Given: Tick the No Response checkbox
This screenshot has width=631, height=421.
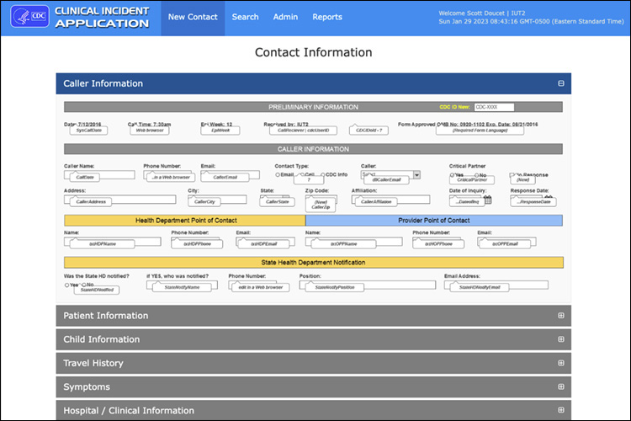Looking at the screenshot, I should pyautogui.click(x=513, y=175).
